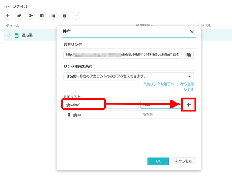Open the email share link 共有リンクを電子メールから送信
This screenshot has height=177, width=232.
point(169,86)
